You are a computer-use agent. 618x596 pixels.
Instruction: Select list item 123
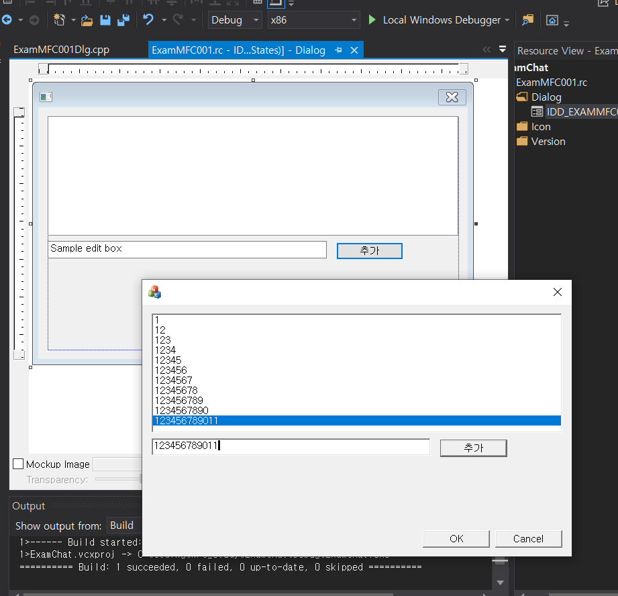(x=357, y=340)
